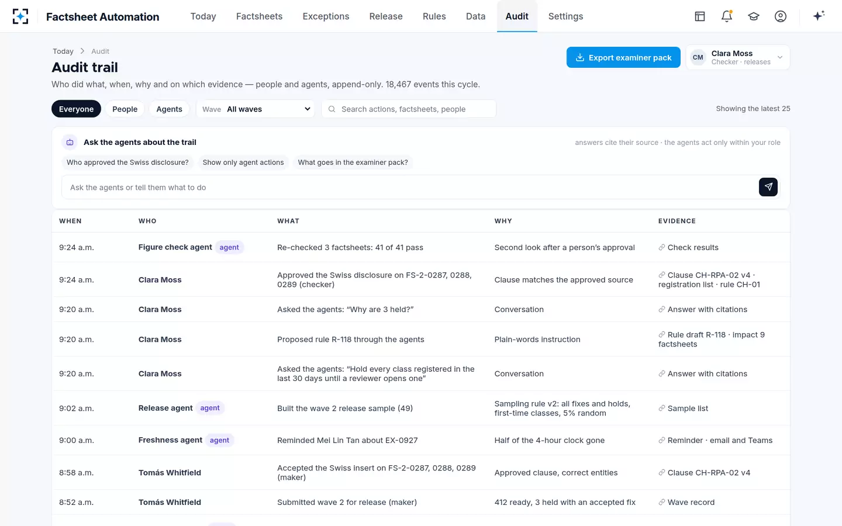Viewport: 842px width, 526px height.
Task: Open Answer with citations for 'Why are 3 held?'
Action: [x=703, y=309]
